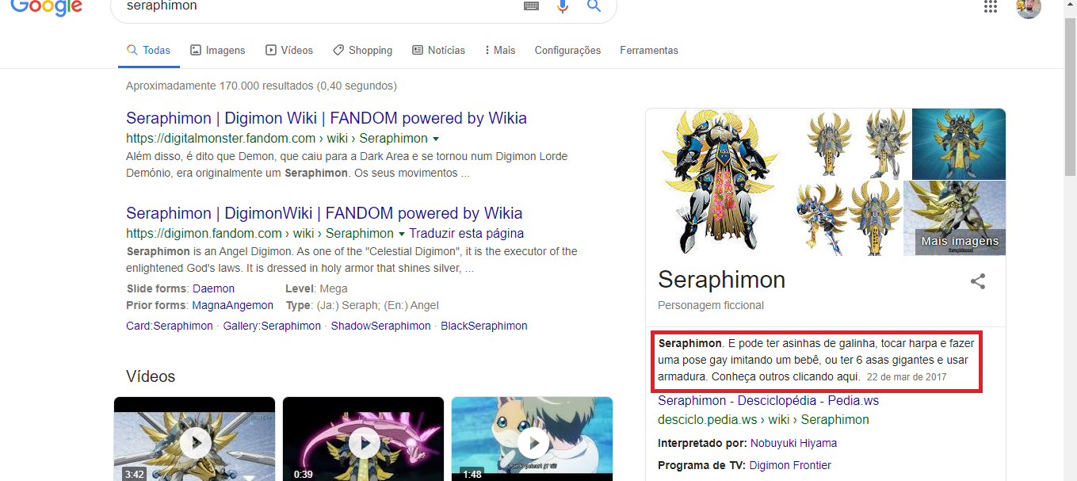This screenshot has height=481, width=1077.
Task: Click the Vídeos section heading
Action: (151, 376)
